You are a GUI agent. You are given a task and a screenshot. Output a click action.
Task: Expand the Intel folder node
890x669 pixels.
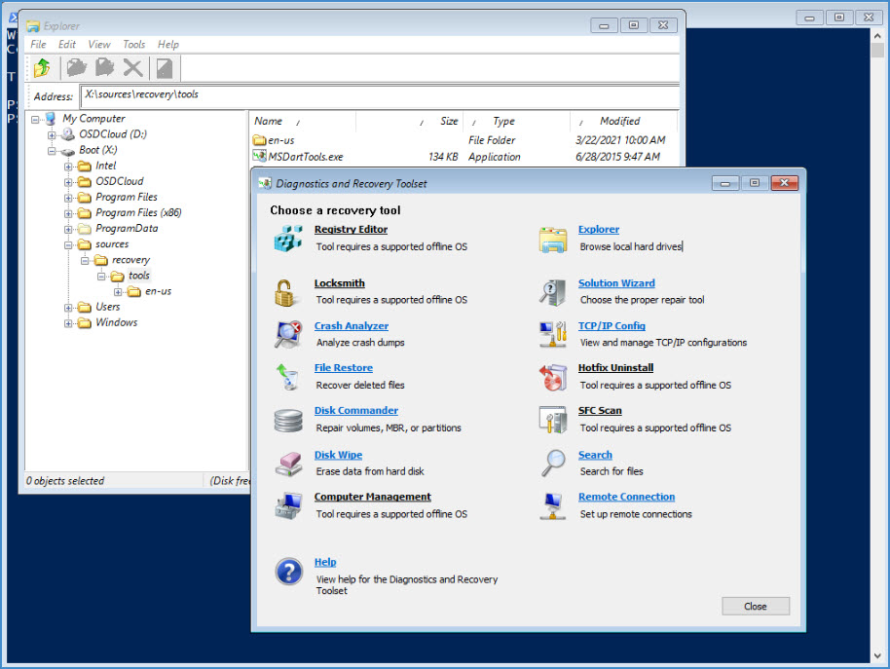[68, 167]
